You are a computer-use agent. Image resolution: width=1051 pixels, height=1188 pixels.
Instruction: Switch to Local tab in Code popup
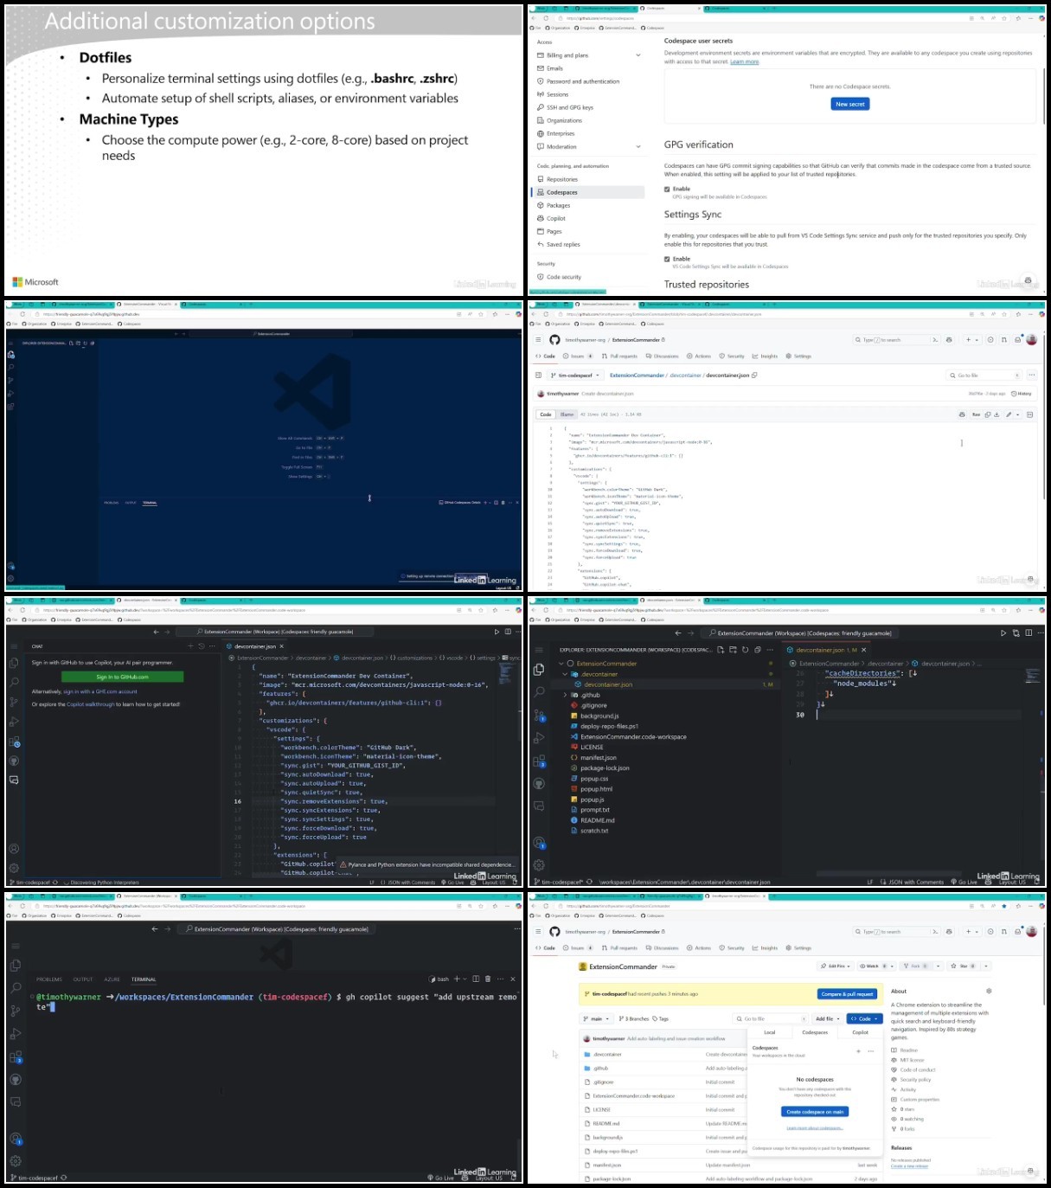770,1032
